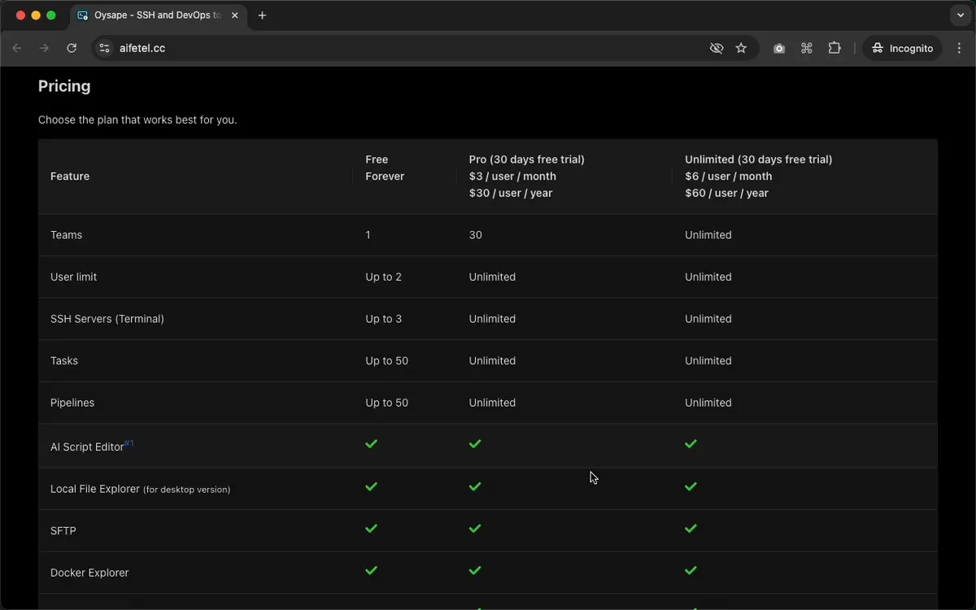Click the browser forward arrow
976x610 pixels.
click(44, 48)
